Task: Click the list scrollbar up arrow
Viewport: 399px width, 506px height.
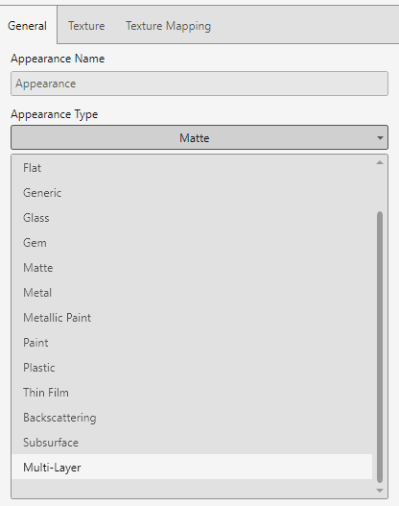Action: click(x=380, y=162)
